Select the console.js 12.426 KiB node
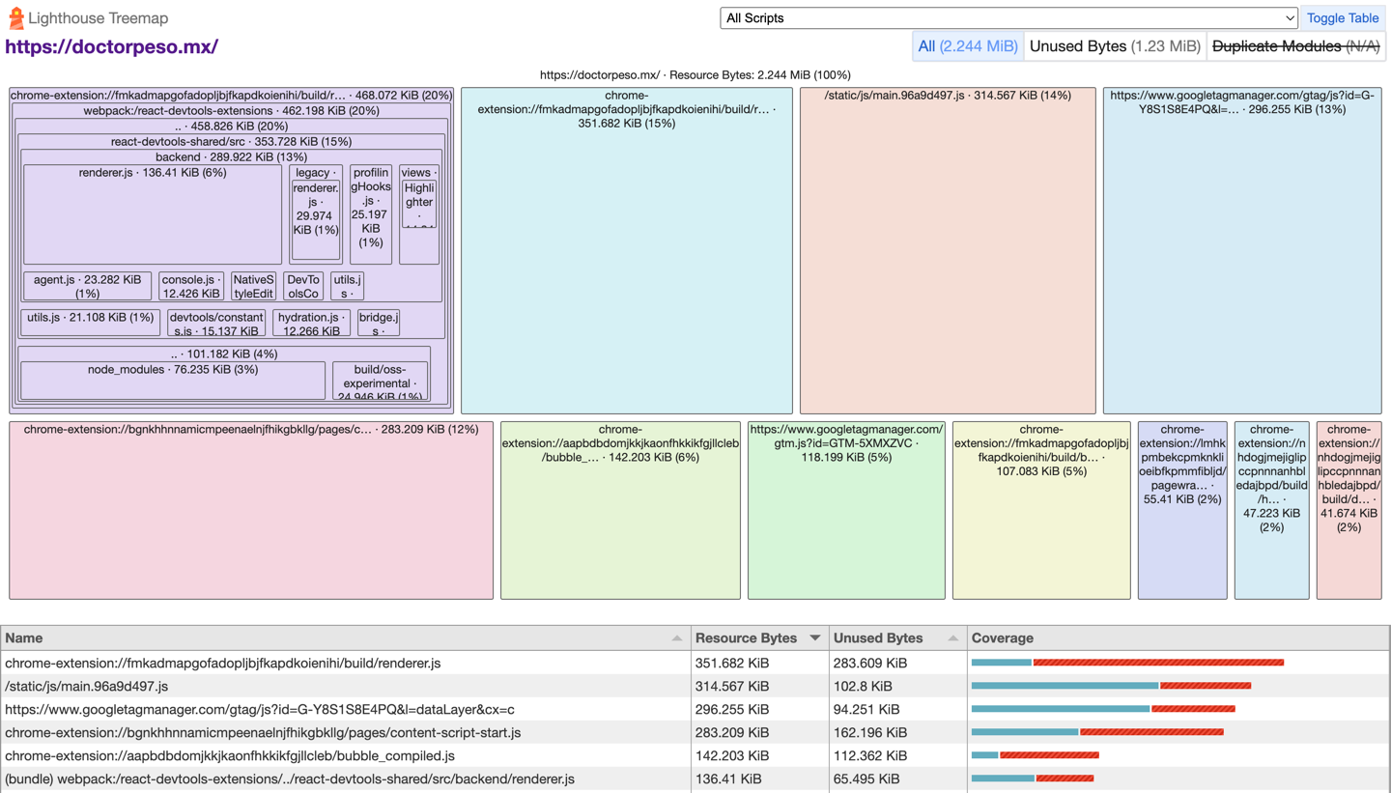1391x793 pixels. (191, 286)
